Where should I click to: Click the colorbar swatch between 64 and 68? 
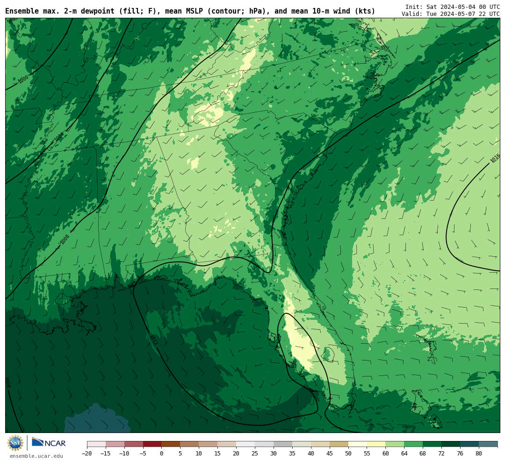point(413,444)
